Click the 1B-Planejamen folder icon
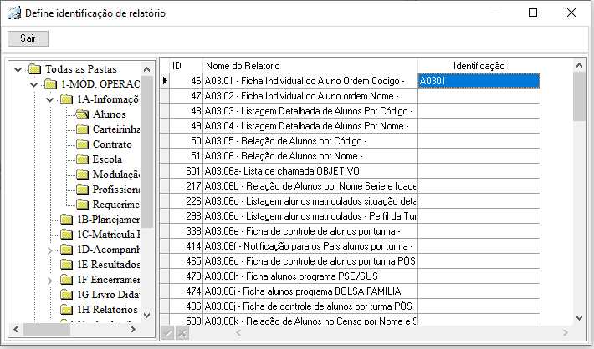The image size is (594, 349). [x=67, y=220]
